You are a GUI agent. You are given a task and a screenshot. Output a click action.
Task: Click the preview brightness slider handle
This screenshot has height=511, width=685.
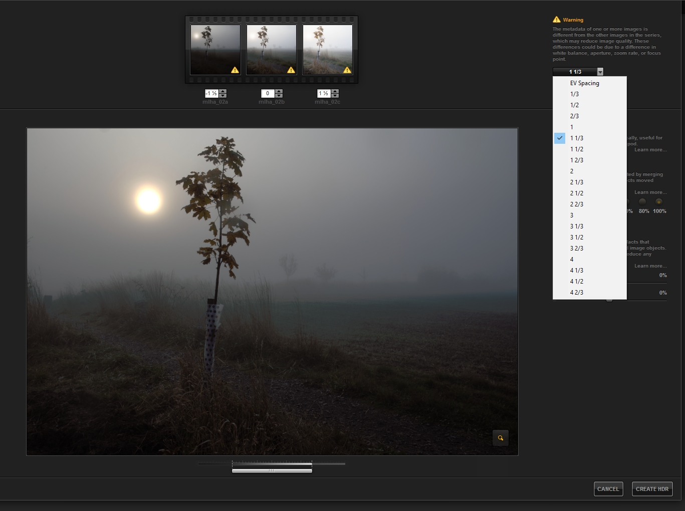pos(272,471)
